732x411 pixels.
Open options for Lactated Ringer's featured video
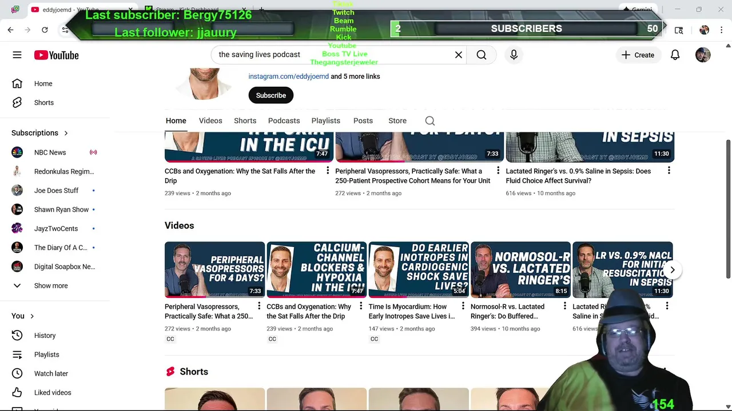coord(669,171)
